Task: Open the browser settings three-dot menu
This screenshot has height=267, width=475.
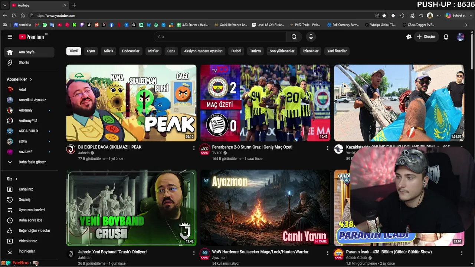Action: 439,16
